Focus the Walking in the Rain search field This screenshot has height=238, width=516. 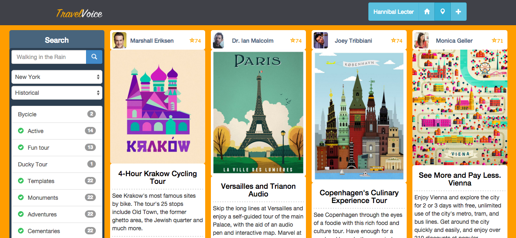click(49, 57)
